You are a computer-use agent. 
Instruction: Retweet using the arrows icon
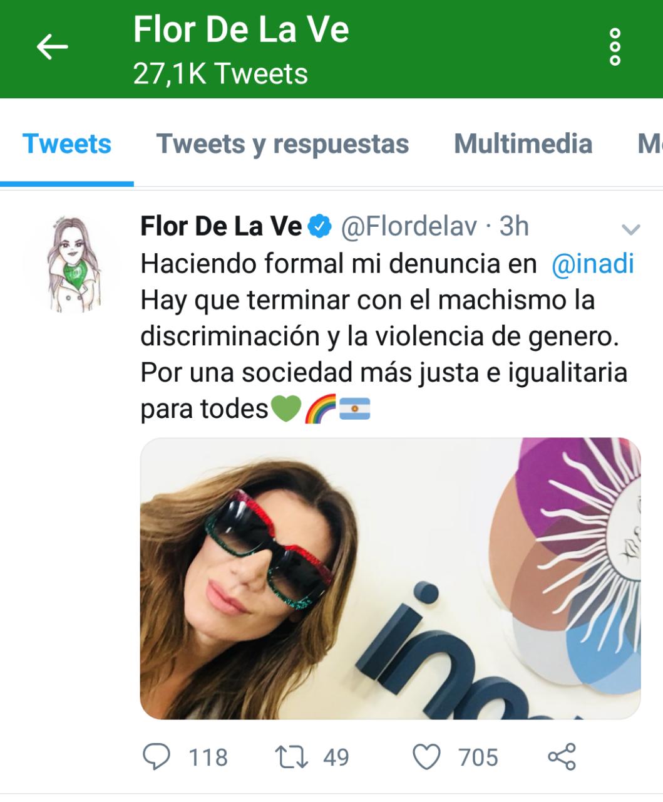(292, 757)
